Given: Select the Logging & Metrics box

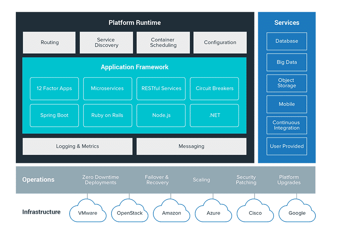Looking at the screenshot, I should pyautogui.click(x=77, y=146).
